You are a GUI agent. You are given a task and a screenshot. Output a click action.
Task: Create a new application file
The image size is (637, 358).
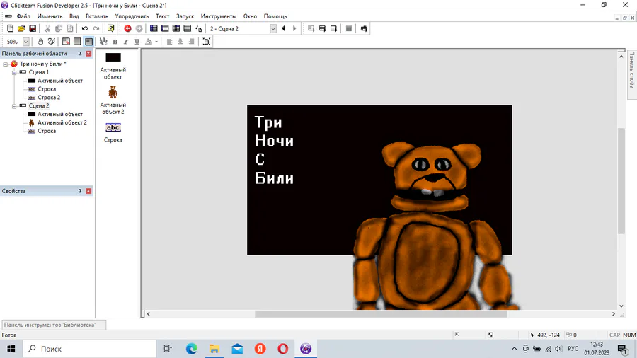(10, 28)
